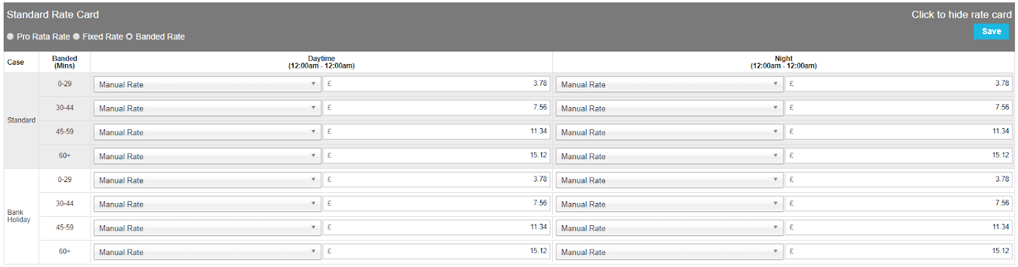Focus Bank Holiday 60+ Daytime amount field
Viewport: 1018px width, 267px height.
pyautogui.click(x=436, y=251)
